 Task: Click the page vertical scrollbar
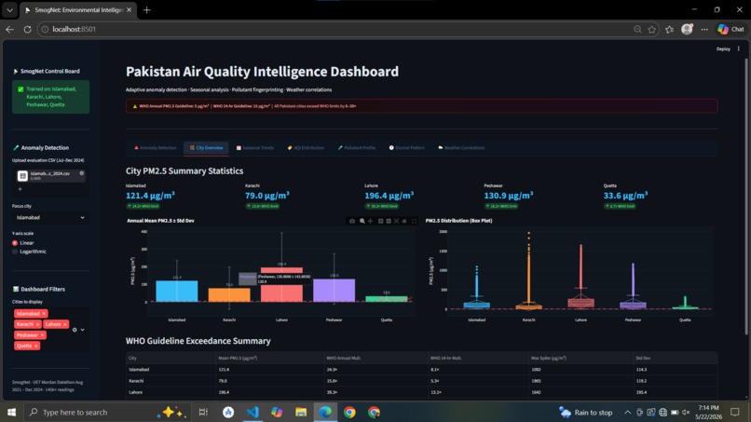pyautogui.click(x=745, y=197)
